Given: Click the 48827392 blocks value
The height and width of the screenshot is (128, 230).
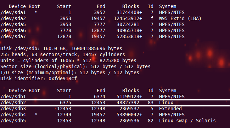Looking at the screenshot, I should pyautogui.click(x=128, y=103).
